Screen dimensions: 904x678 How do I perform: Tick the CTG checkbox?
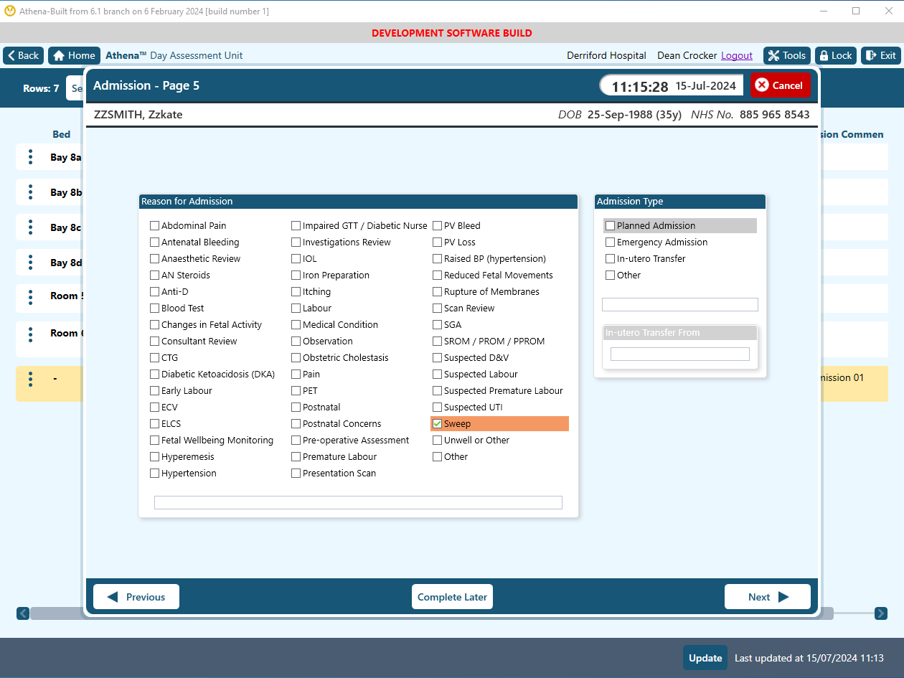tap(154, 357)
